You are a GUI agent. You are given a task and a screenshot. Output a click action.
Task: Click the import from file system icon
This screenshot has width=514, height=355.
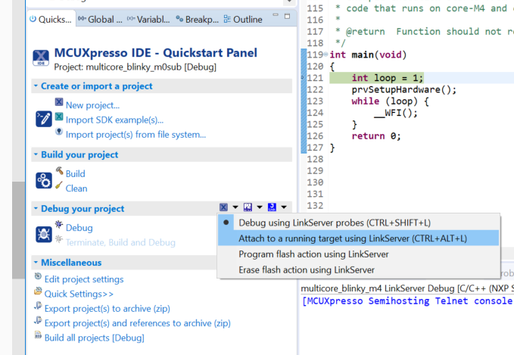59,132
